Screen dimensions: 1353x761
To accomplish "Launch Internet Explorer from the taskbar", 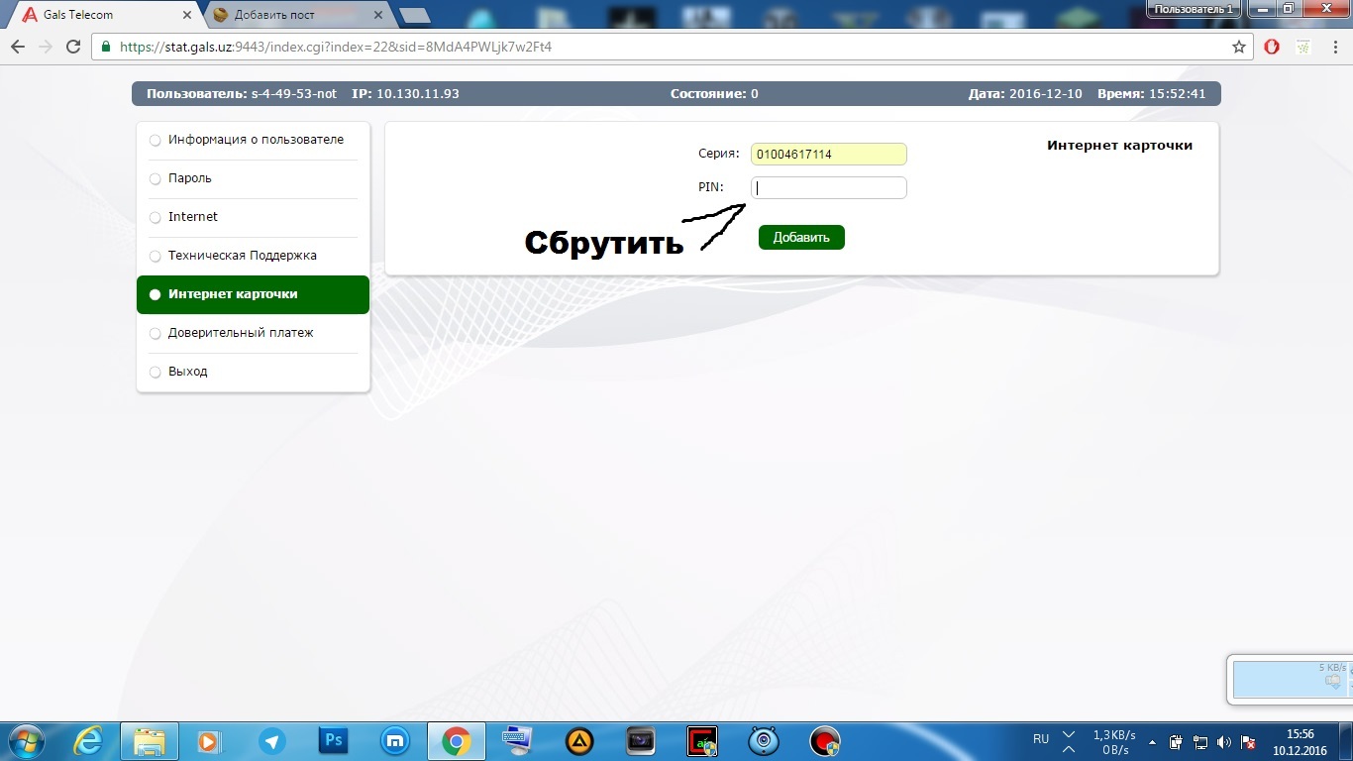I will 89,741.
